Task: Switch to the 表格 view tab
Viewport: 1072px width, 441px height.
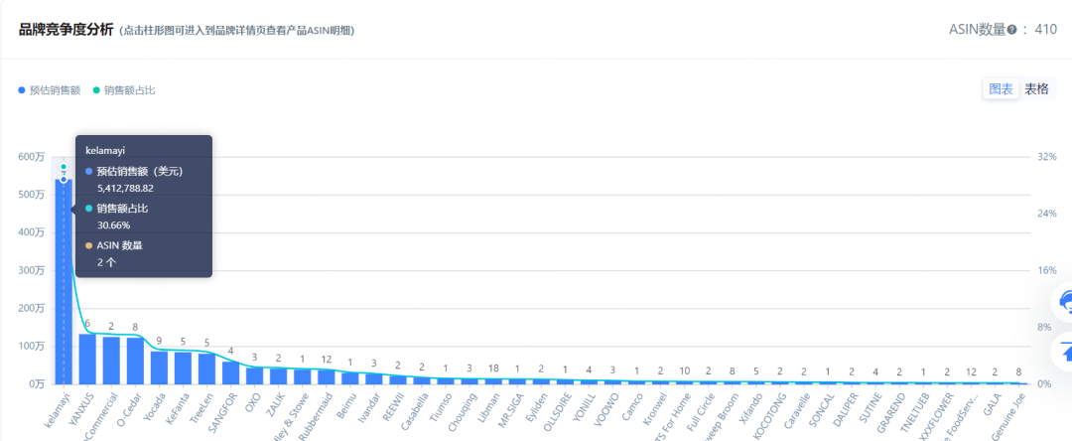Action: pos(1036,88)
